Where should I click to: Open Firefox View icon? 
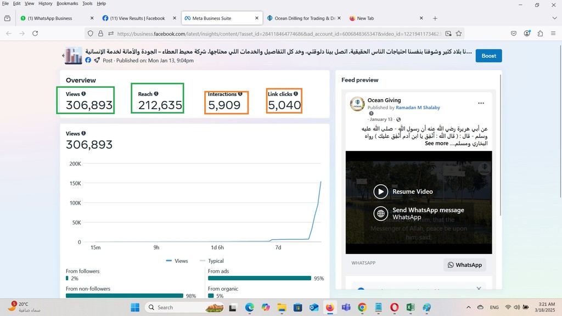pyautogui.click(x=7, y=18)
